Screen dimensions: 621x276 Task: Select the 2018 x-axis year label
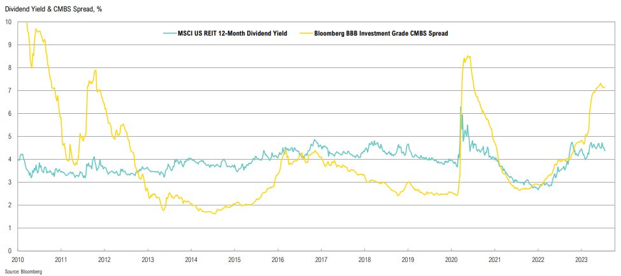(364, 260)
